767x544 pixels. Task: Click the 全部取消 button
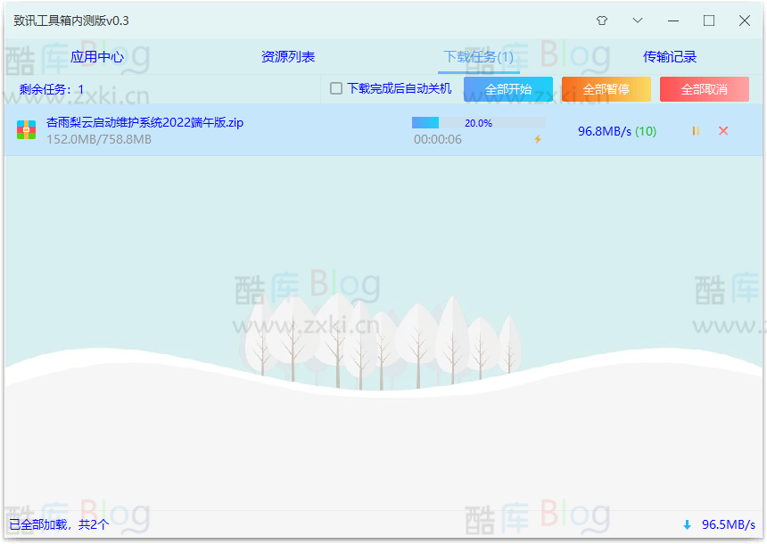(704, 88)
